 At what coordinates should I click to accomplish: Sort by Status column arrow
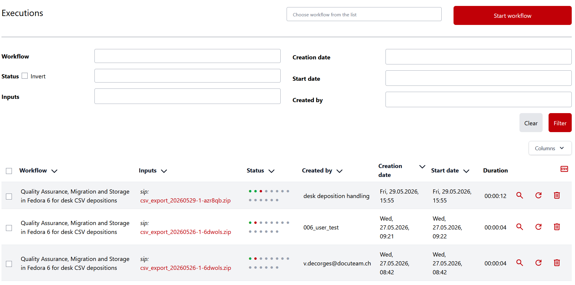pos(271,171)
